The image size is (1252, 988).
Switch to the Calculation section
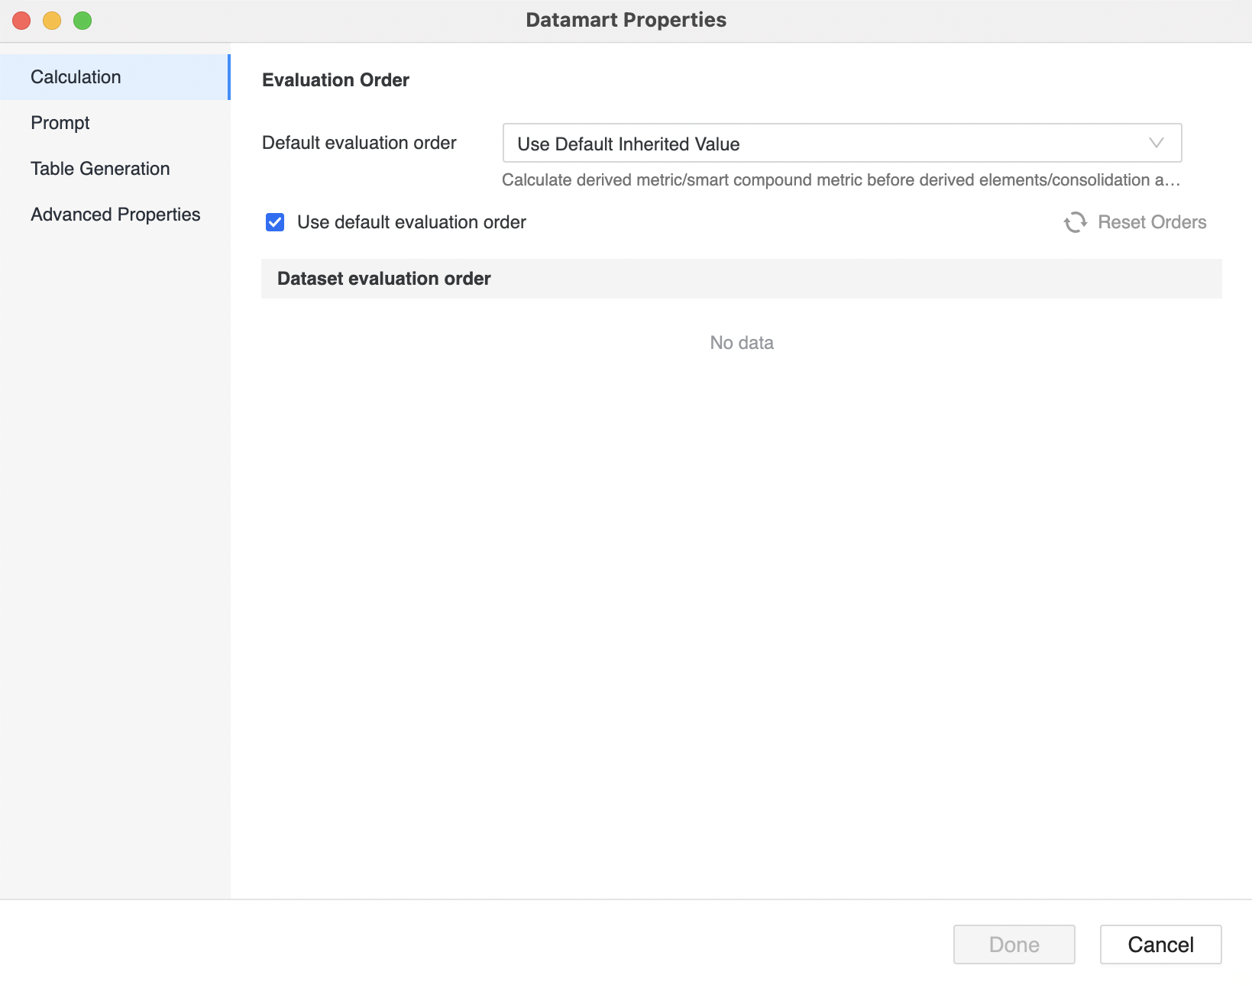[x=76, y=77]
